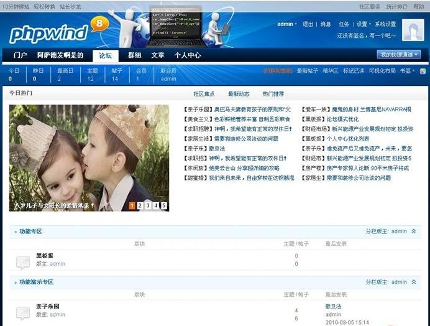
Task: Open last post 撒旦法 in 亲子乐园 row
Action: 333,307
